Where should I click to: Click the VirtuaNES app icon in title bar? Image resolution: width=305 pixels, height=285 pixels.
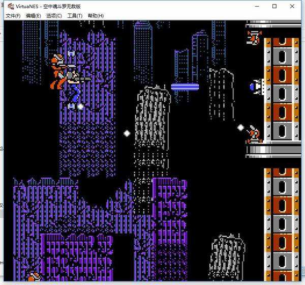click(x=10, y=6)
